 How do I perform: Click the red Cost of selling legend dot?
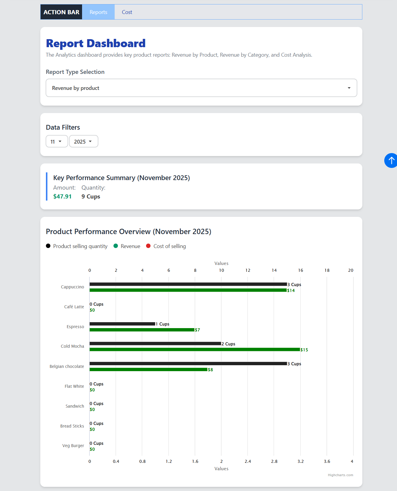click(x=148, y=246)
